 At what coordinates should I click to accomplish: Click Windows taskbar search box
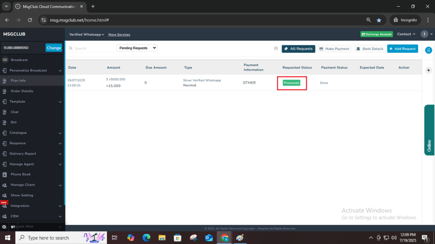click(x=61, y=238)
